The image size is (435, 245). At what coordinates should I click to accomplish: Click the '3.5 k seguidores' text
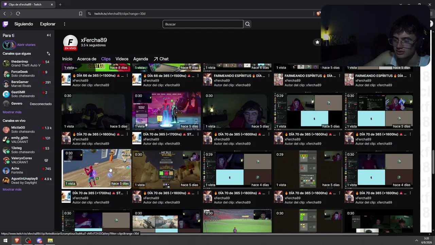[x=93, y=45]
